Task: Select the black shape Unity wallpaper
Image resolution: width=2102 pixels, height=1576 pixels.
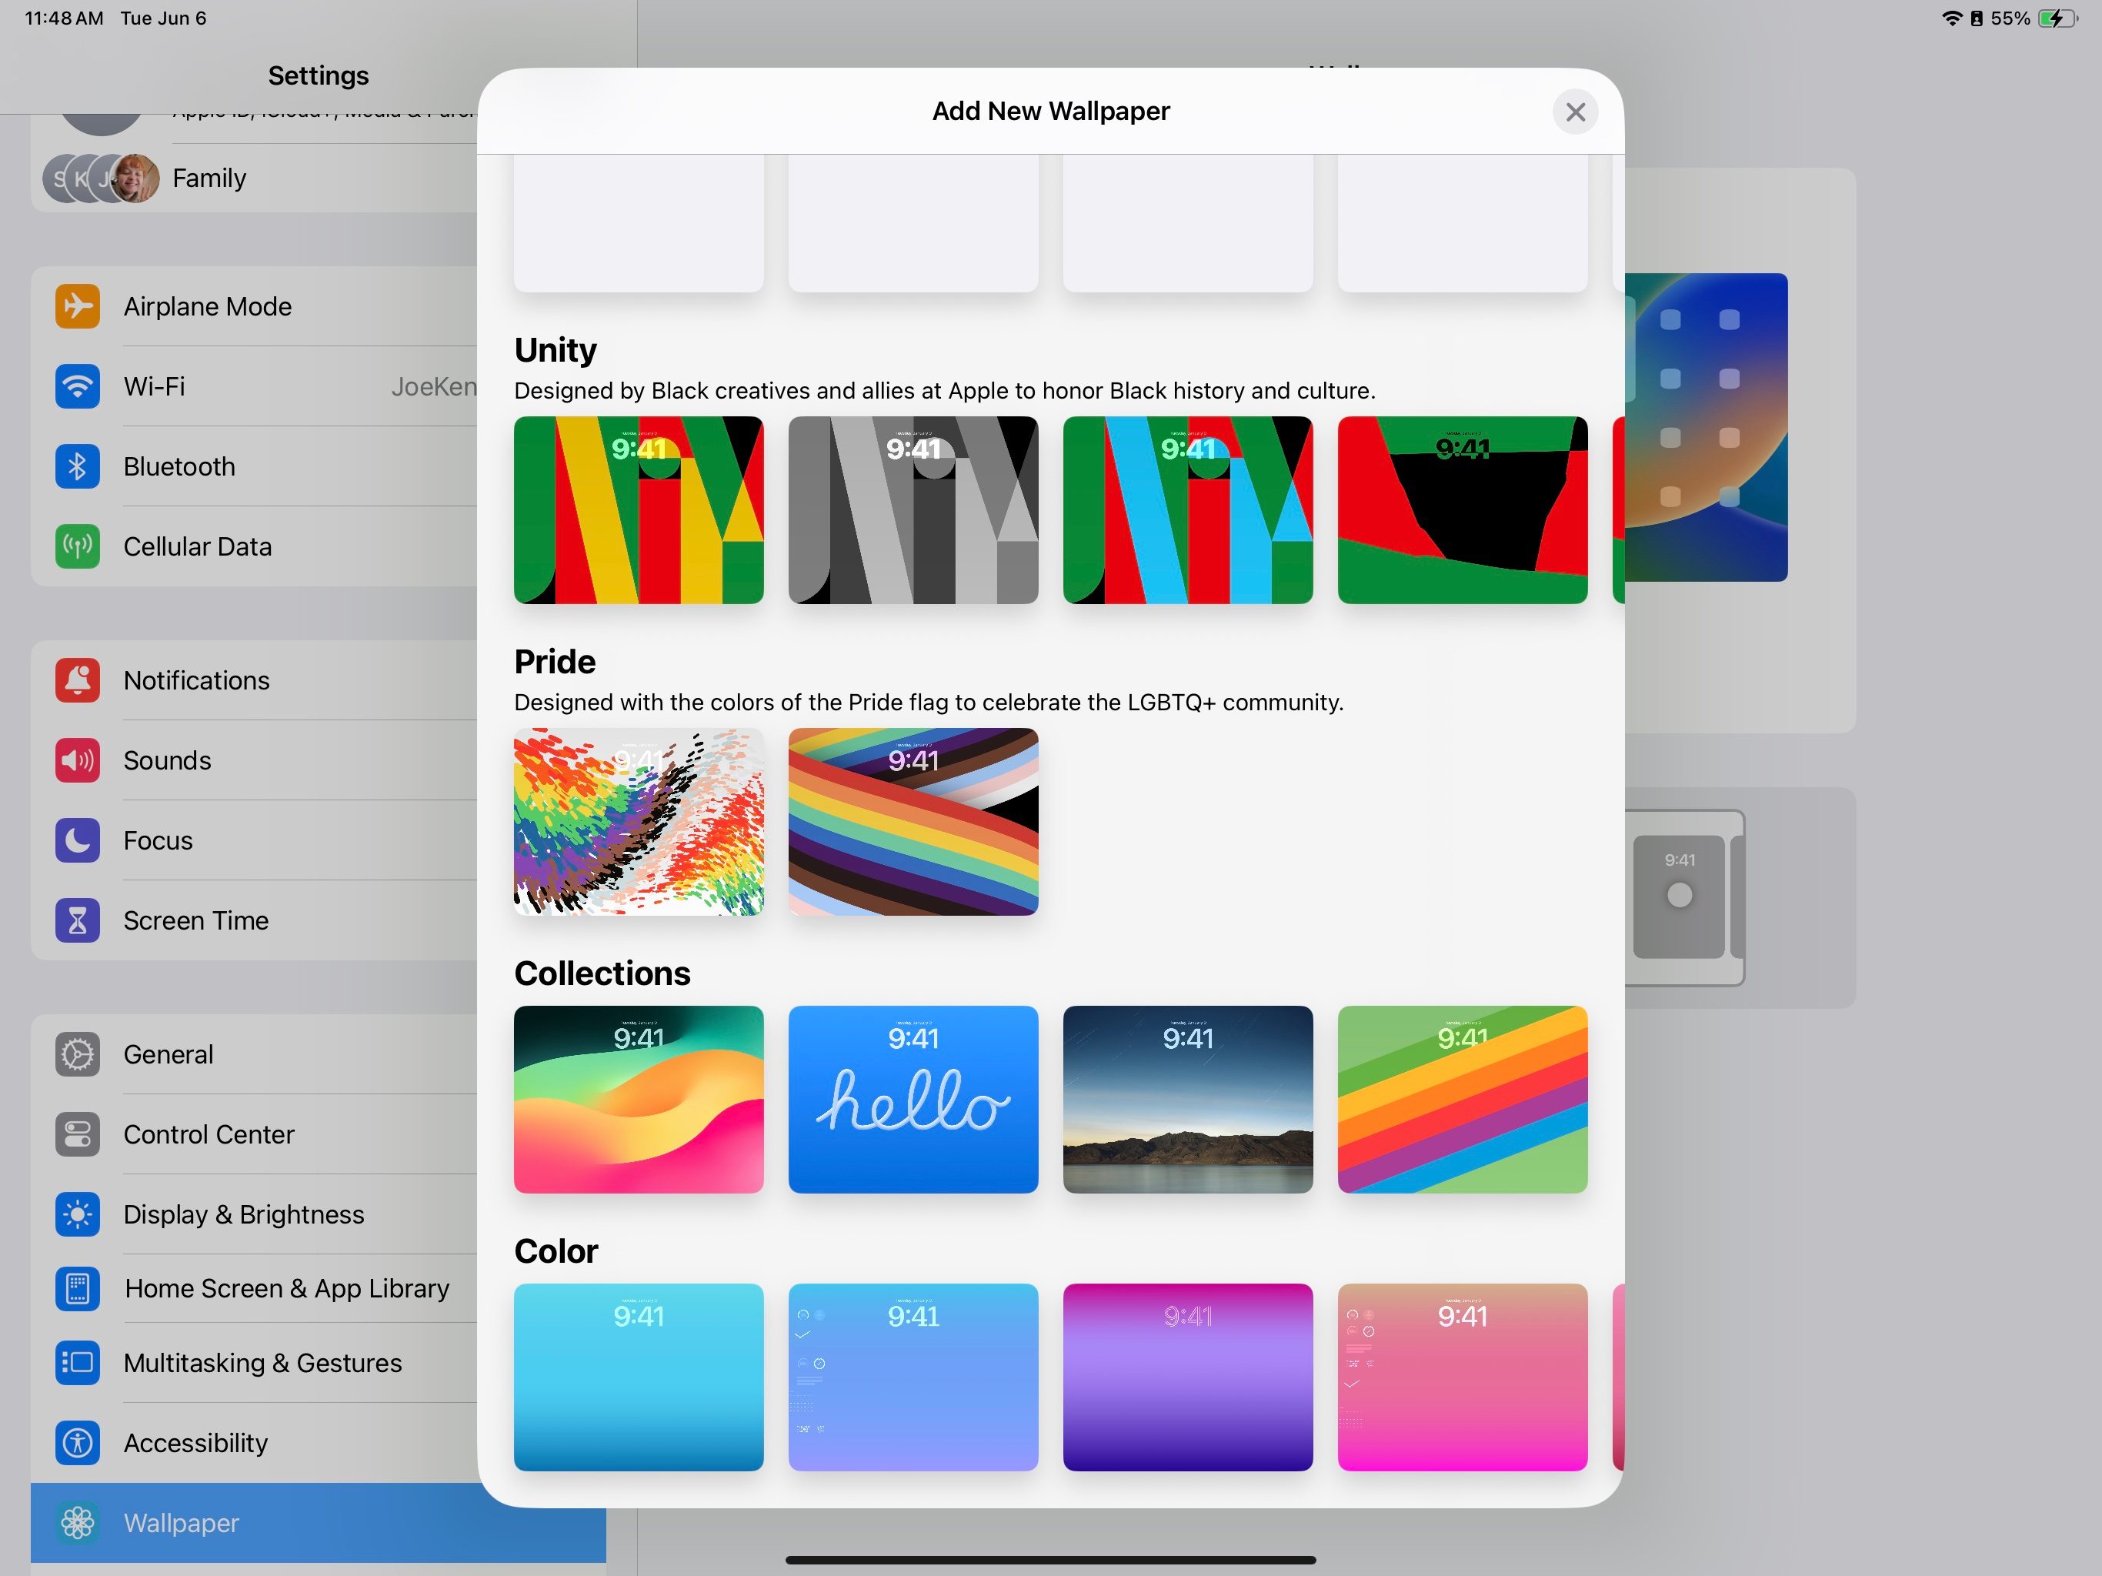Action: (1463, 509)
